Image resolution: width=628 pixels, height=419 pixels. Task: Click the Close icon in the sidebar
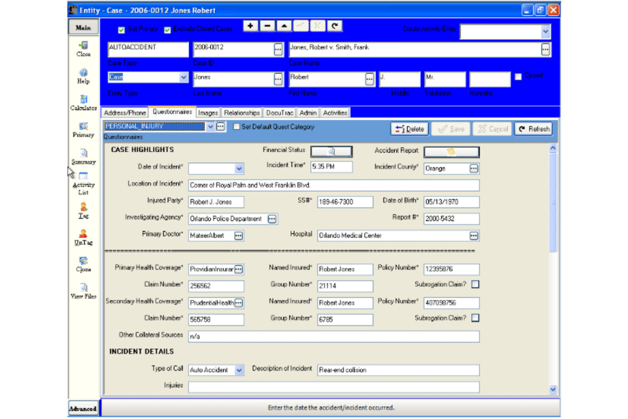(83, 48)
